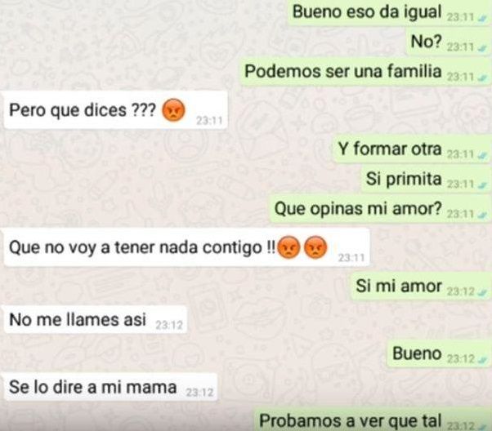Tap the 'No me llames asi' bubble

pos(96,320)
